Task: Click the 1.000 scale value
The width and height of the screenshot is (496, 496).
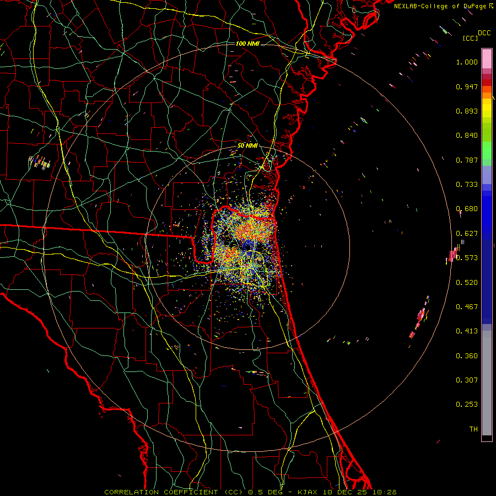Action: point(467,62)
